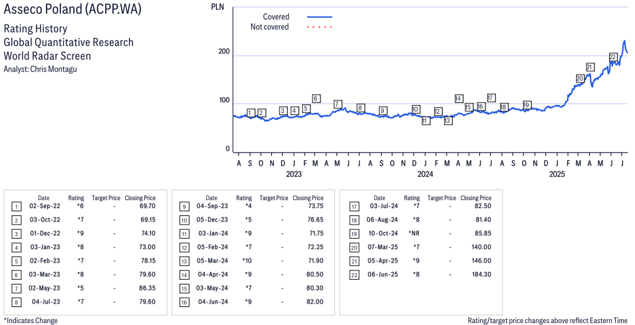Image resolution: width=635 pixels, height=325 pixels.
Task: Click the date 03-May-24
Action: pyautogui.click(x=212, y=288)
